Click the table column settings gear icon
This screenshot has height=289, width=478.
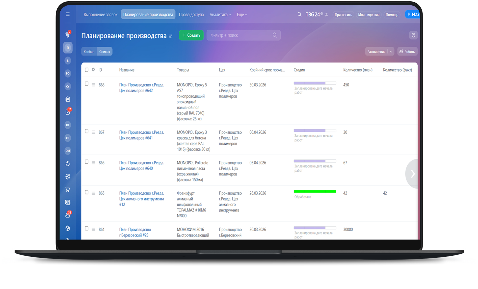point(93,70)
